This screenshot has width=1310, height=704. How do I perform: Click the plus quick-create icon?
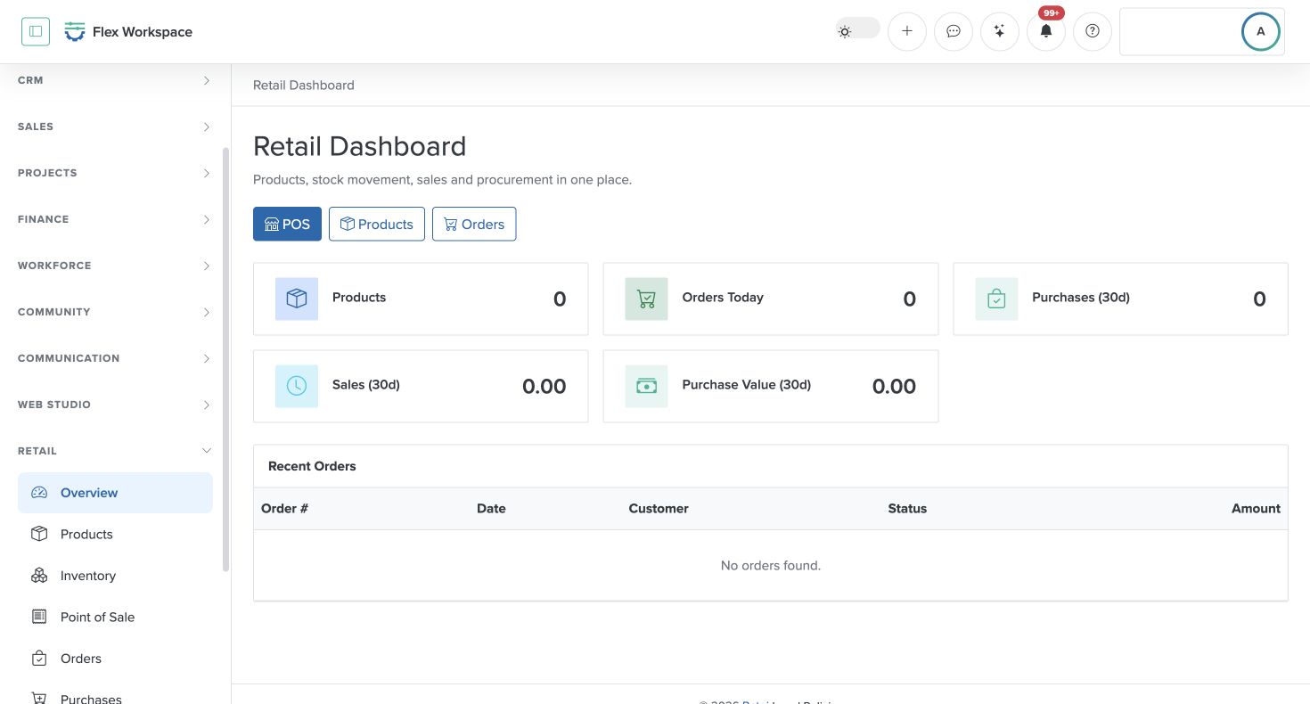(x=907, y=31)
